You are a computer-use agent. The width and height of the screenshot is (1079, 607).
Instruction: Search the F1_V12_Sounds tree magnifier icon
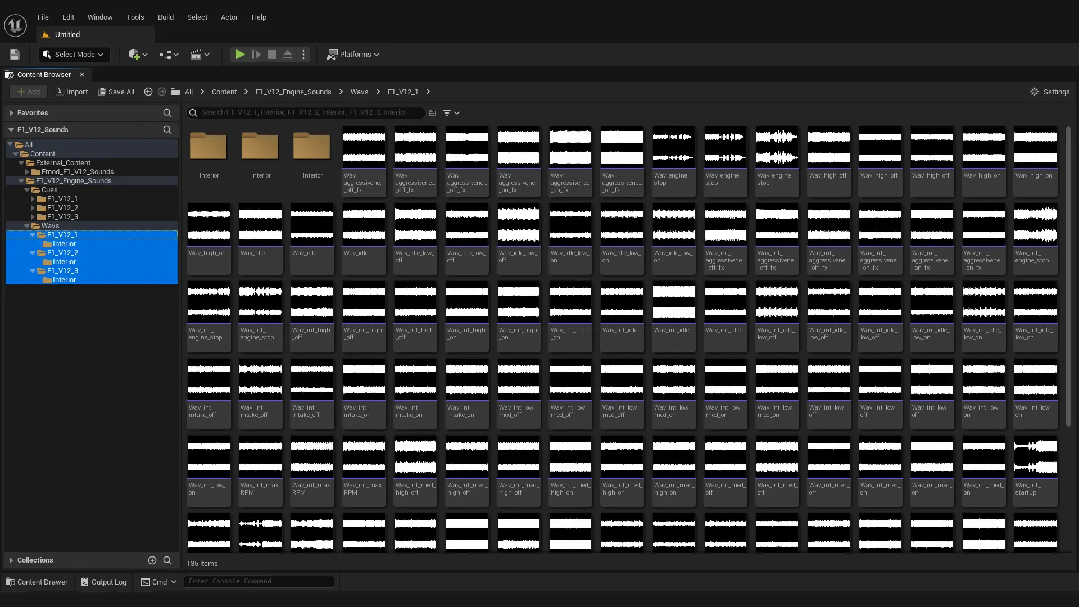(x=167, y=130)
